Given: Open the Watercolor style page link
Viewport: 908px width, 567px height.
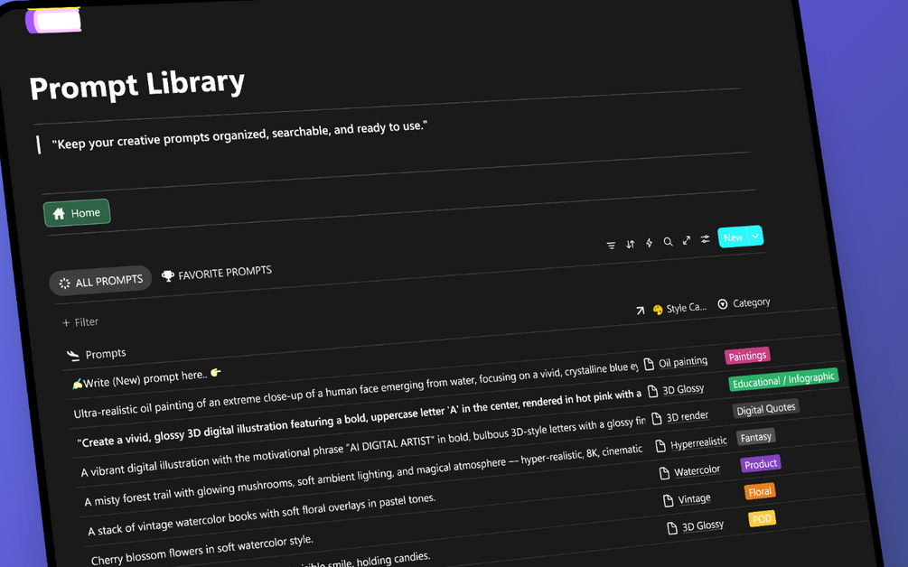Looking at the screenshot, I should (x=697, y=471).
